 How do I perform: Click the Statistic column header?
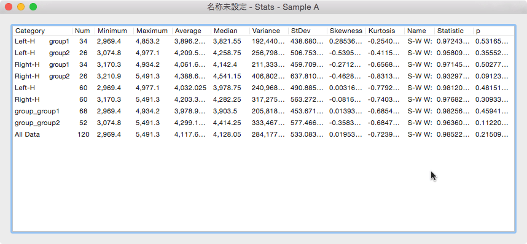pos(454,31)
